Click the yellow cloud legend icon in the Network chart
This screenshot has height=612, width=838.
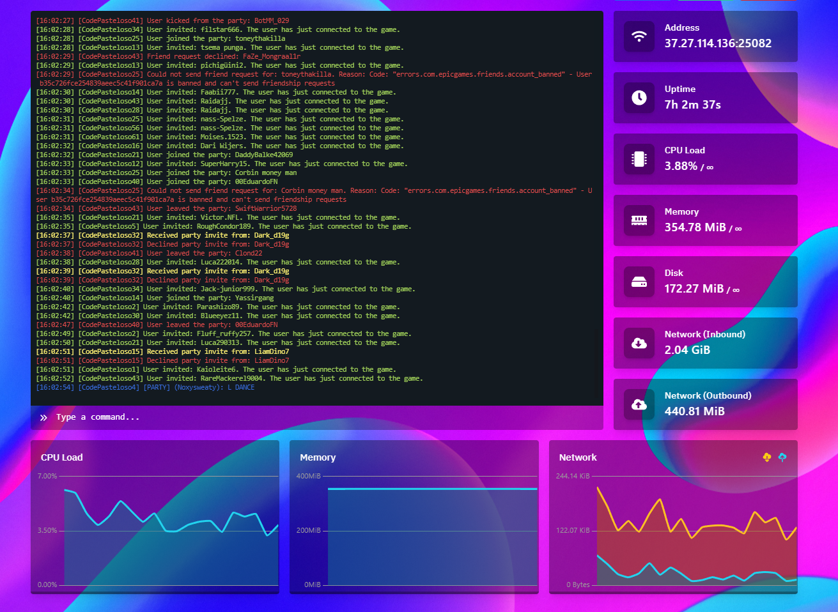coord(767,457)
